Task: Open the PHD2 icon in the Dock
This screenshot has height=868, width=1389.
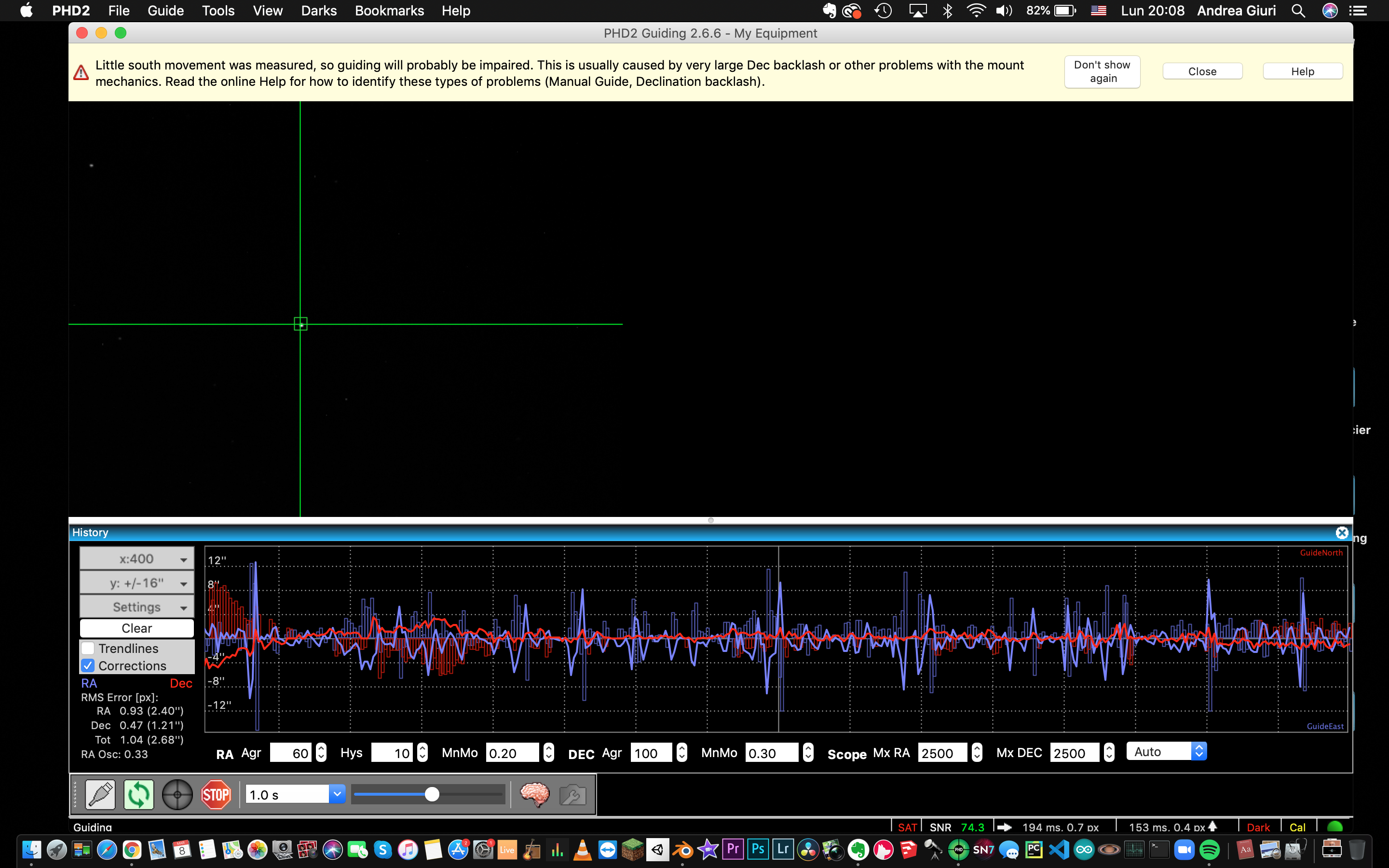Action: click(x=958, y=849)
